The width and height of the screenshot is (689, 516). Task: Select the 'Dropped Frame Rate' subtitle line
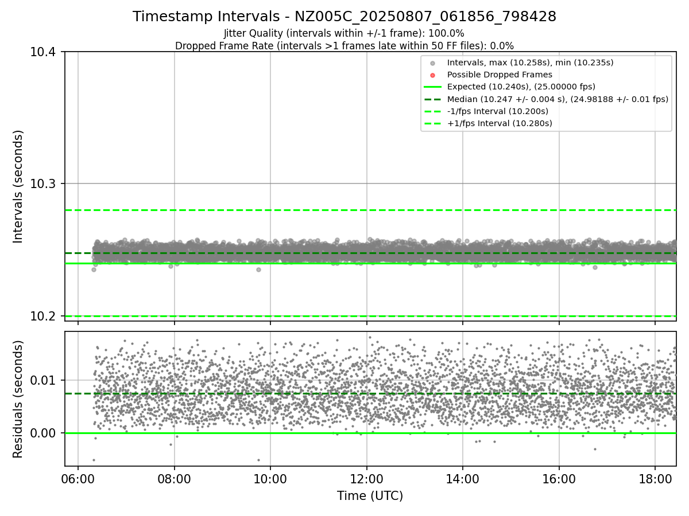pyautogui.click(x=344, y=46)
